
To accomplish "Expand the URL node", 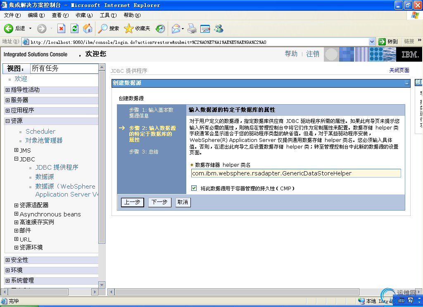I will click(16, 239).
